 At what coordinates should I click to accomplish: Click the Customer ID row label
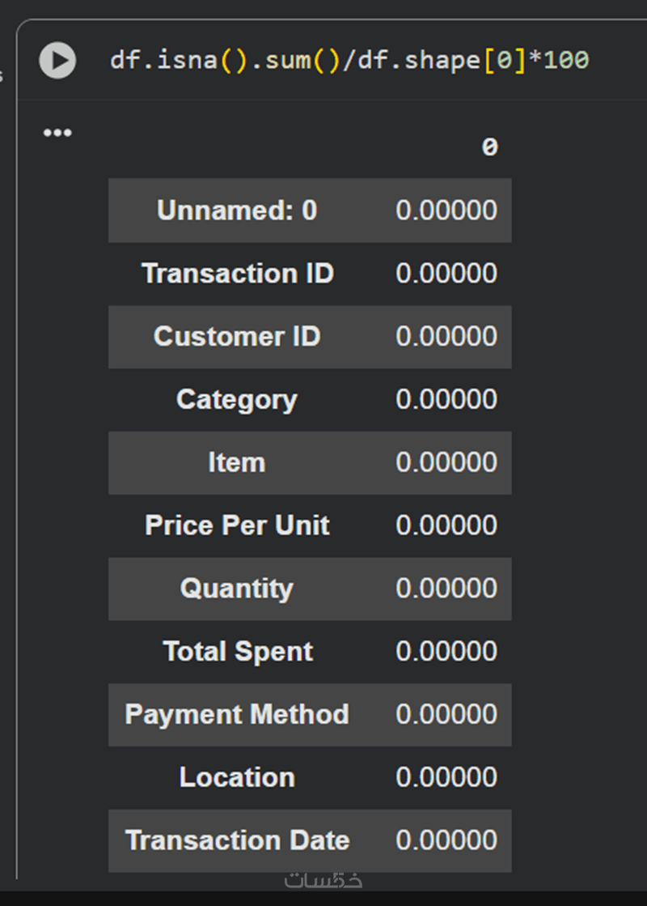coord(237,337)
